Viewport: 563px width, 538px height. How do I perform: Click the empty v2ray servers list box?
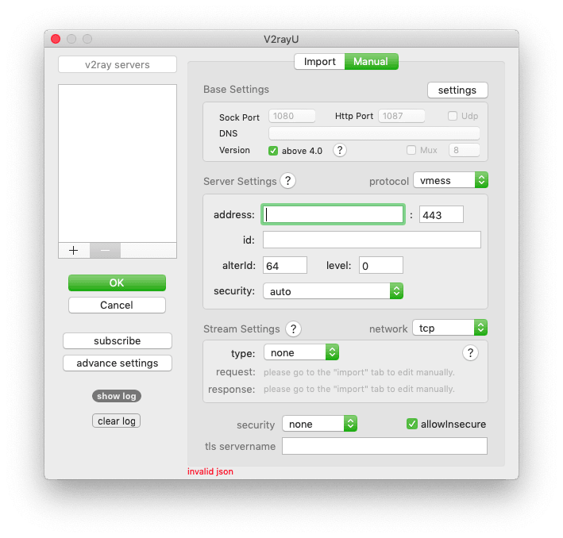point(118,163)
